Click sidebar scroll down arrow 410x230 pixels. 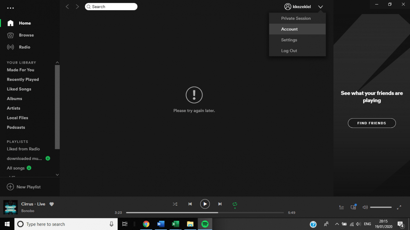(57, 175)
